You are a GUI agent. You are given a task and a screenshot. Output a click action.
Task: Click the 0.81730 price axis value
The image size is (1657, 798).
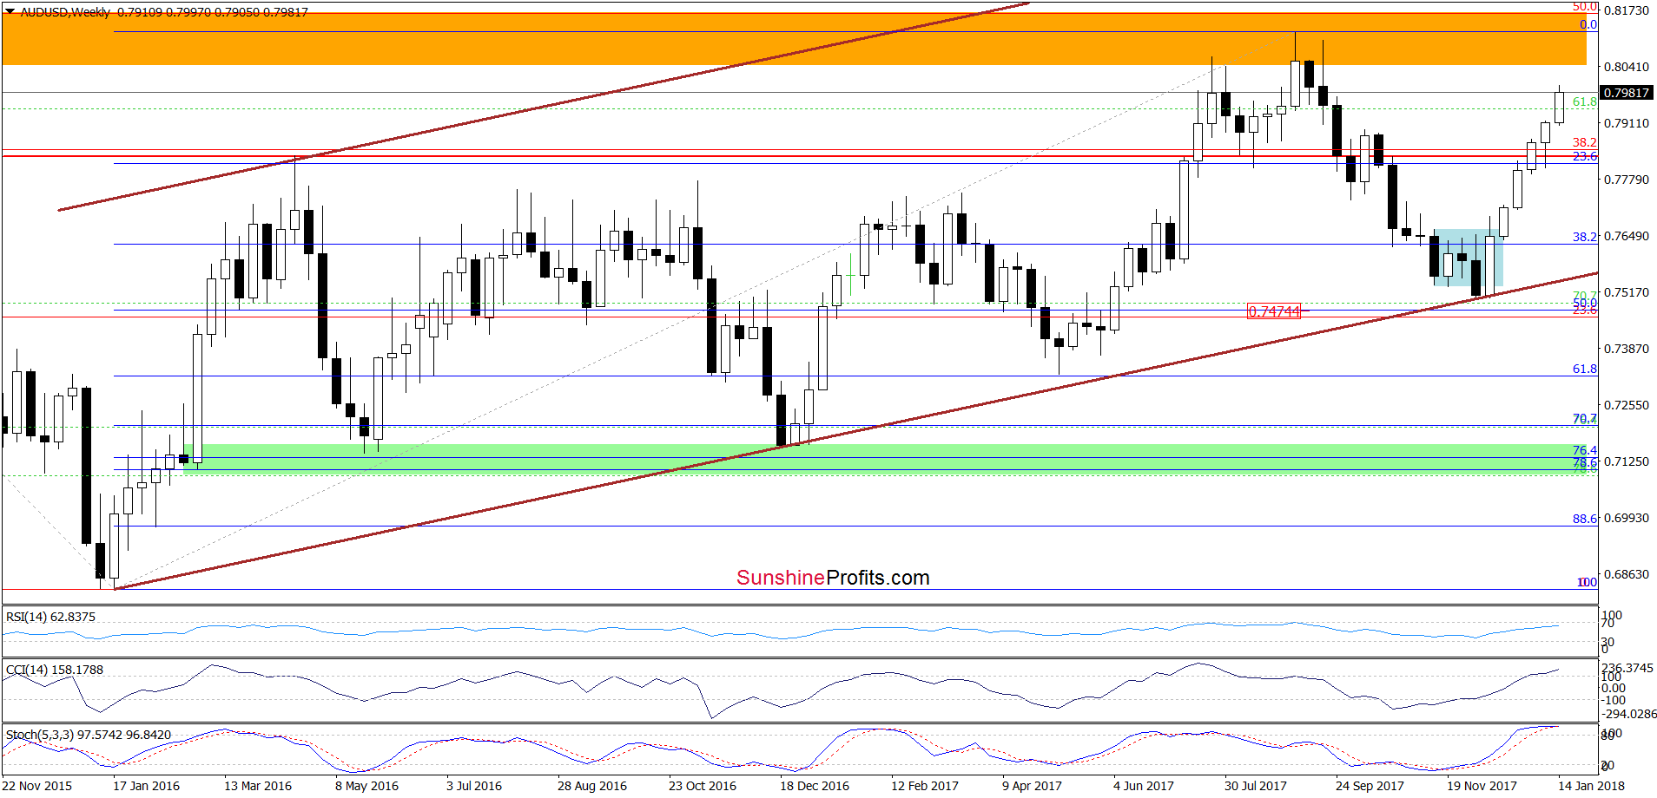coord(1626,10)
